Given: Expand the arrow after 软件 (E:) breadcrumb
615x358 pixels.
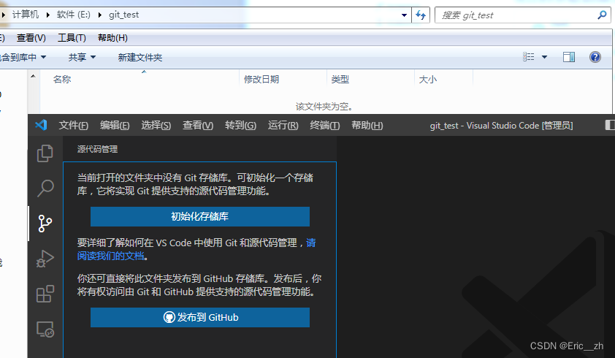Looking at the screenshot, I should pyautogui.click(x=100, y=15).
